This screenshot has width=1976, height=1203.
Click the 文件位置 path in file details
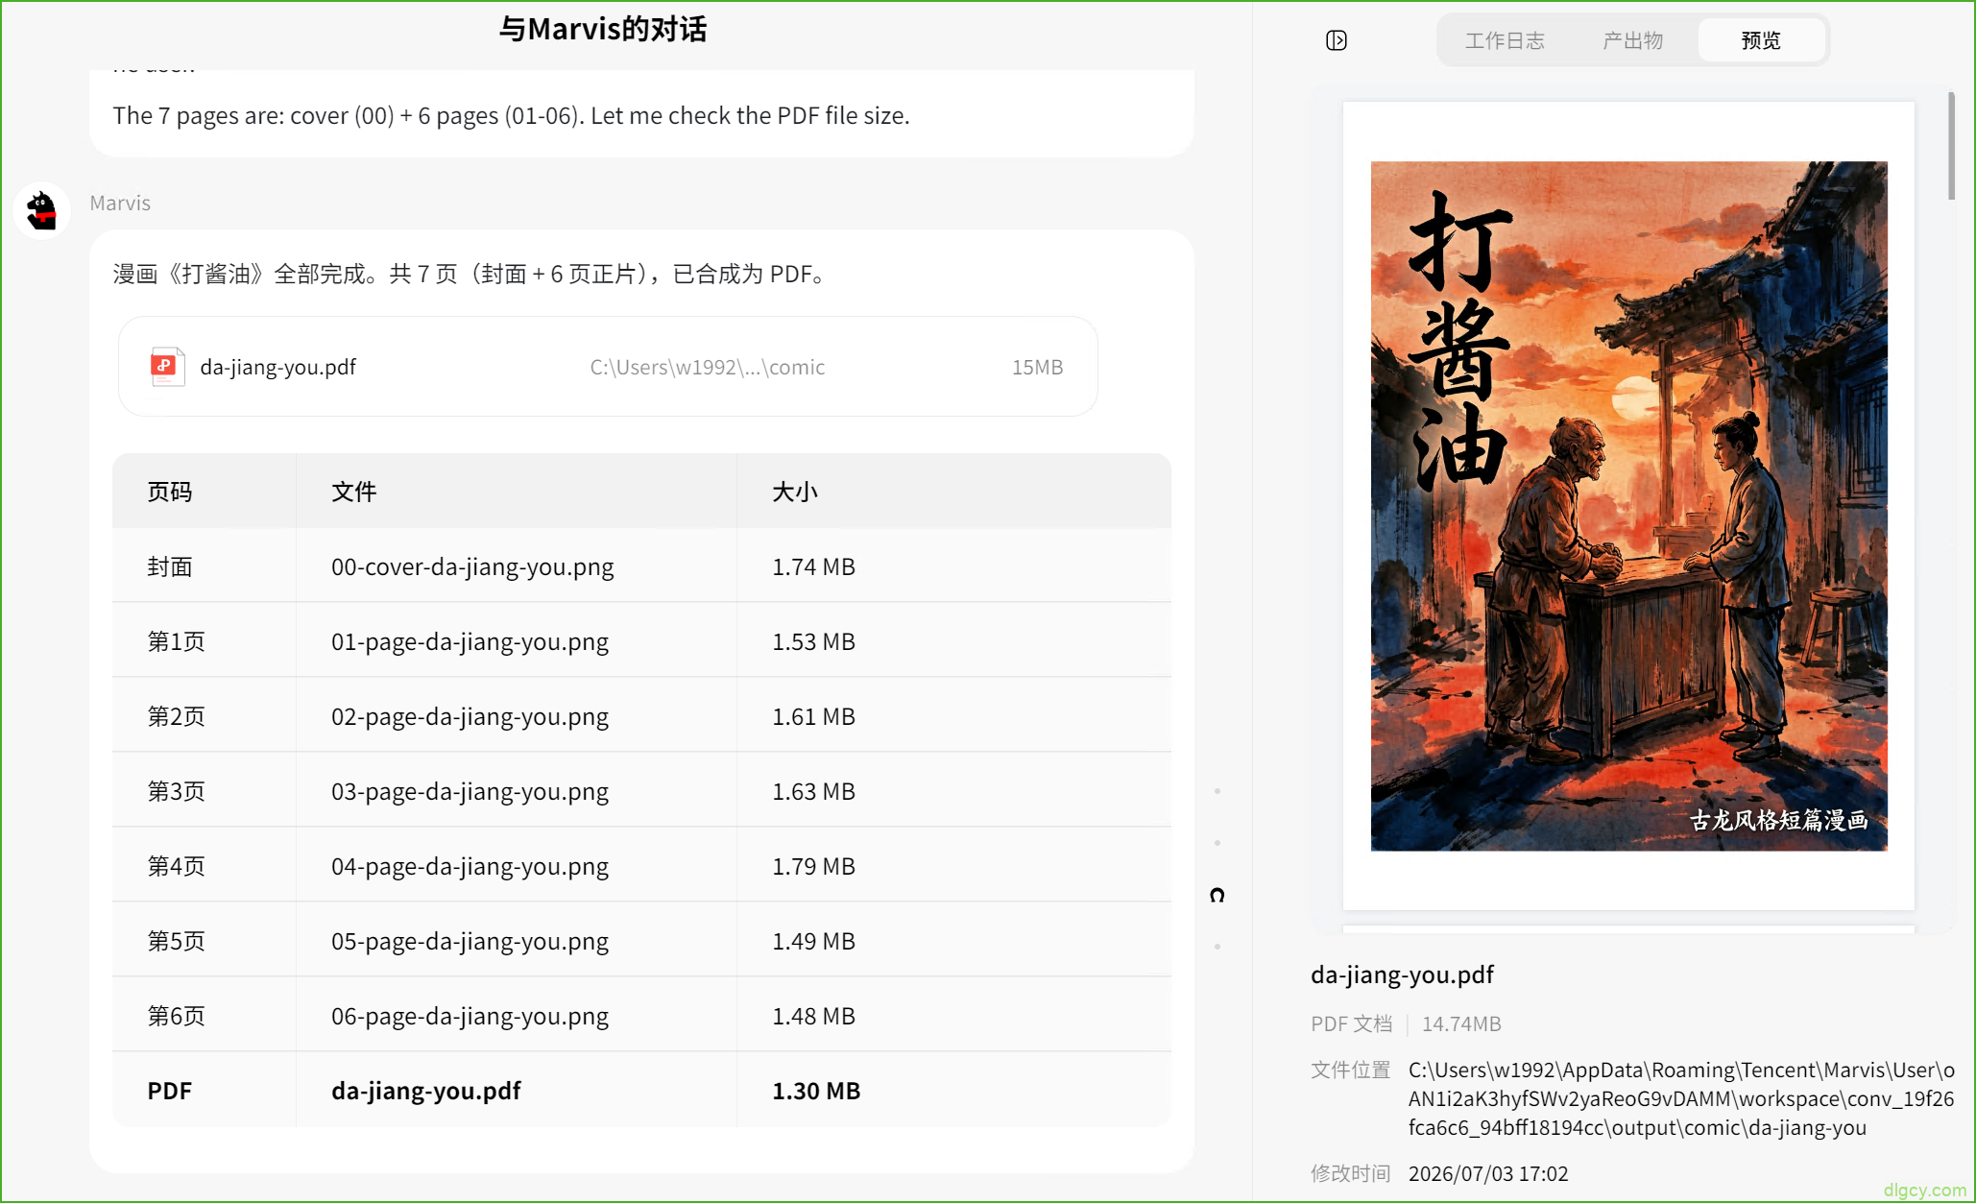[x=1680, y=1098]
